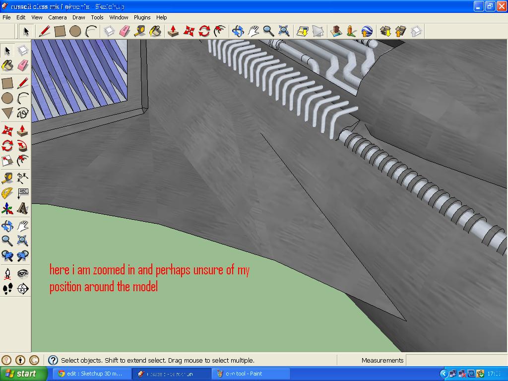The height and width of the screenshot is (381, 508).
Task: Switch to Chrome 'edit : Sketchup 3D m...' task
Action: tap(92, 374)
